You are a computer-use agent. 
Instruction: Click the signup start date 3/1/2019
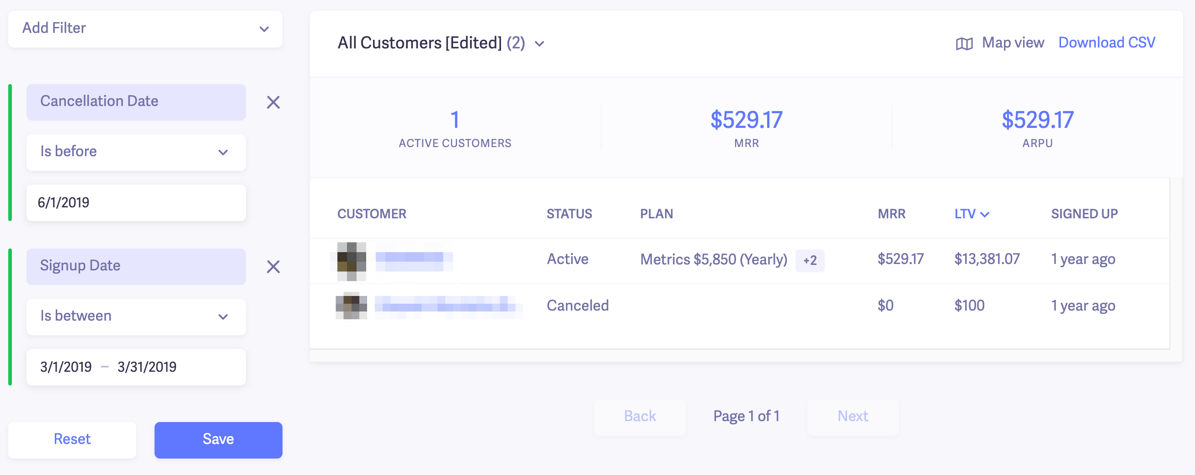(x=66, y=367)
